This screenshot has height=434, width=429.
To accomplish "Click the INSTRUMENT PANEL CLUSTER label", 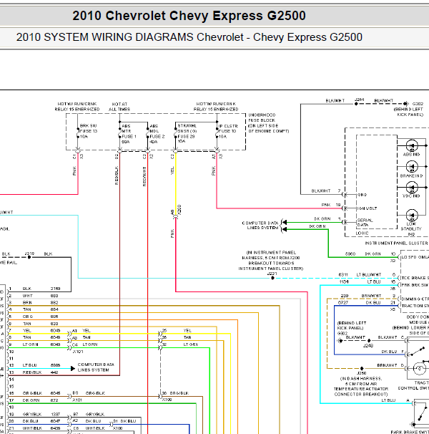I will tap(396, 243).
